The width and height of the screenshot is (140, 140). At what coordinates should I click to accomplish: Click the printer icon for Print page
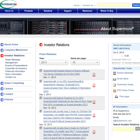116,97
